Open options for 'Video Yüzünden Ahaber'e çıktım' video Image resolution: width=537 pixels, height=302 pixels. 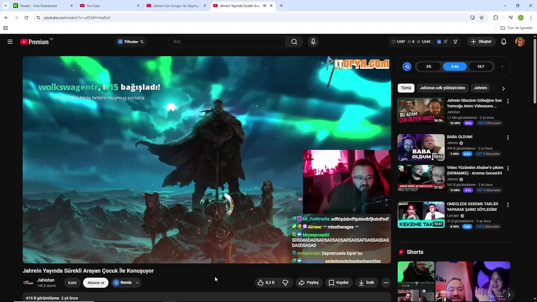pyautogui.click(x=508, y=168)
